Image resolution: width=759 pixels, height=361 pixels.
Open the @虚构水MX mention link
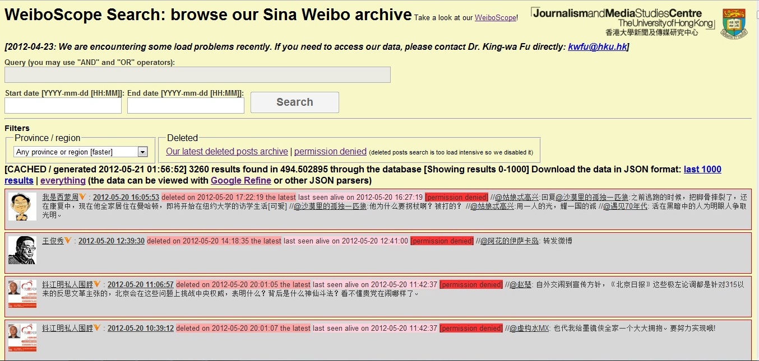click(529, 328)
